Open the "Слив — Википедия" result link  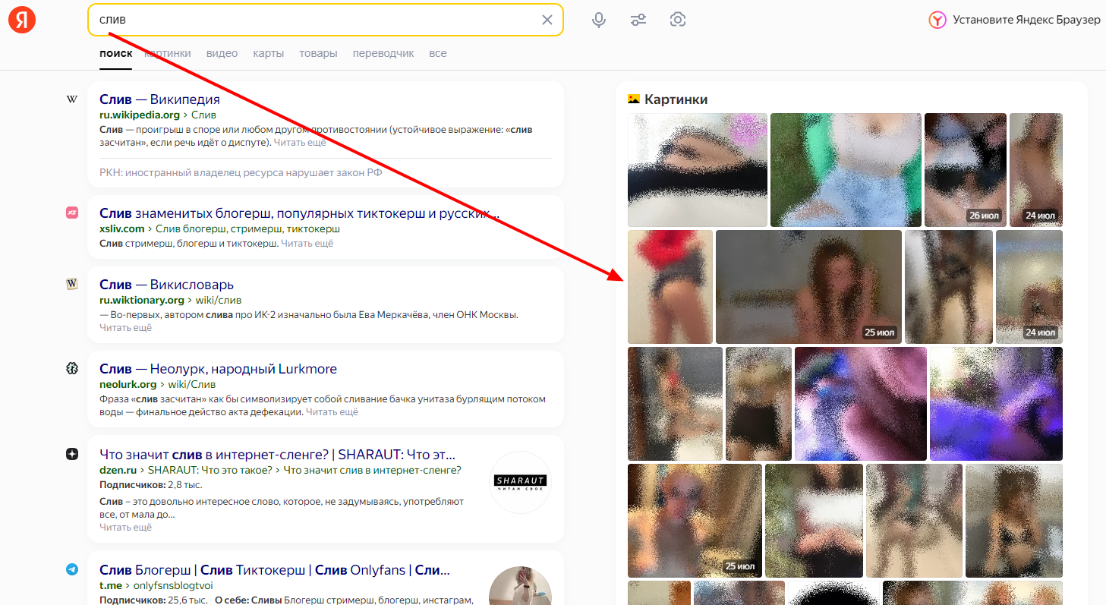click(x=159, y=99)
